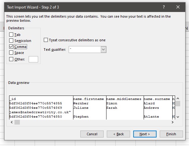Image resolution: width=189 pixels, height=146 pixels.
Task: Click id 5df362d3f84ee770c5574855 in preview
Action: pos(36,103)
